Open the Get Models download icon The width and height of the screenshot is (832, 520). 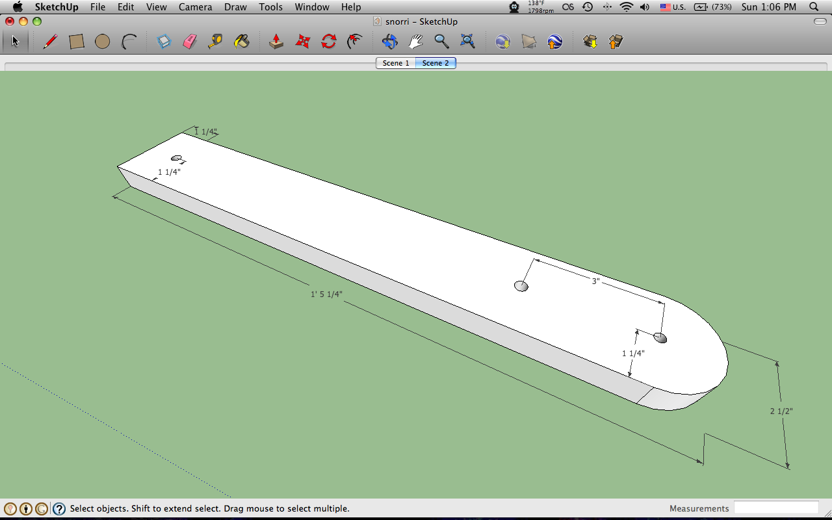590,42
